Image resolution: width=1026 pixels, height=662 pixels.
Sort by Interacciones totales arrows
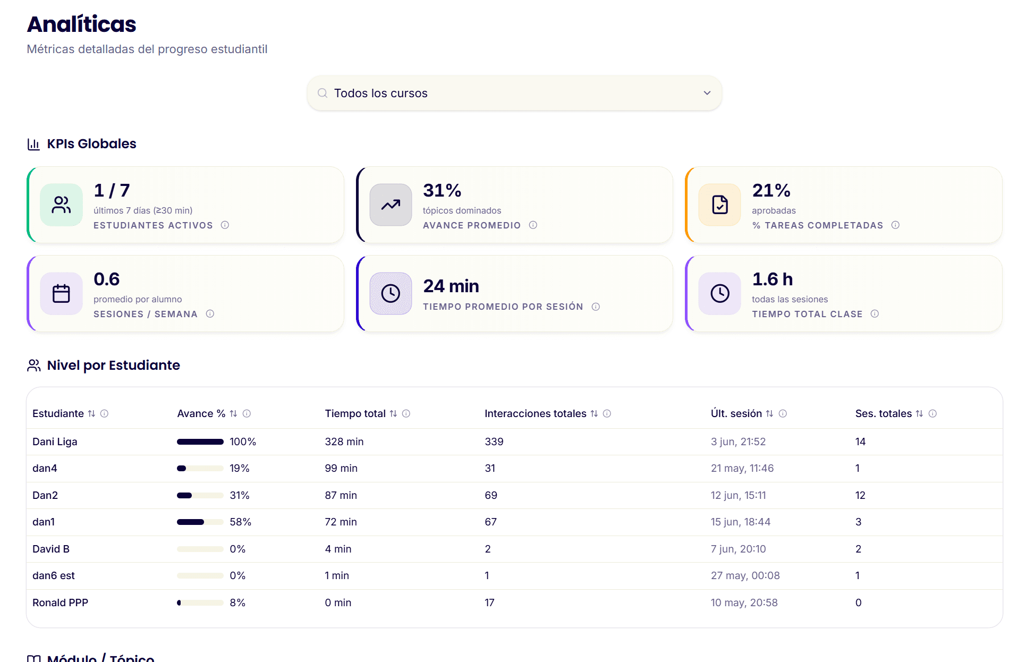[x=594, y=413]
